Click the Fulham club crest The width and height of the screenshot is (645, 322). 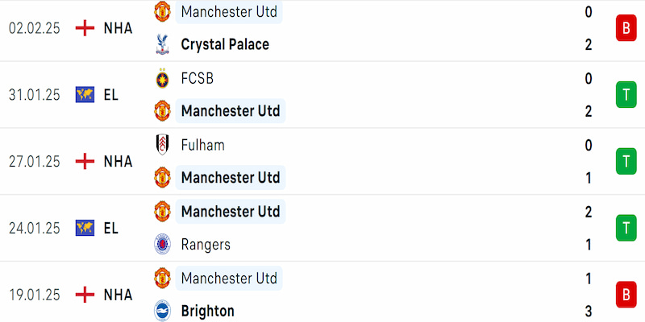tap(163, 145)
